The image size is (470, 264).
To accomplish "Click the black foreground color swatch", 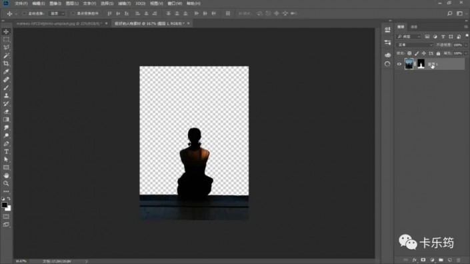I will [4, 205].
